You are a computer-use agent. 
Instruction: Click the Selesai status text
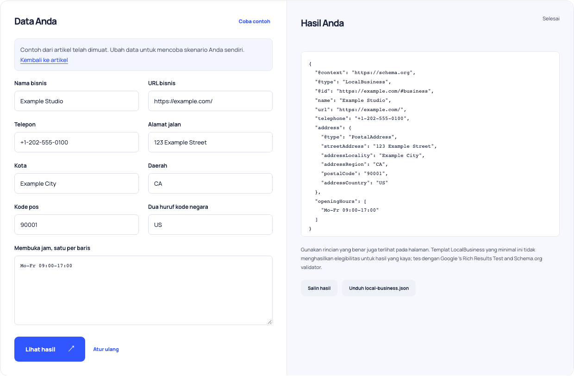(x=551, y=19)
